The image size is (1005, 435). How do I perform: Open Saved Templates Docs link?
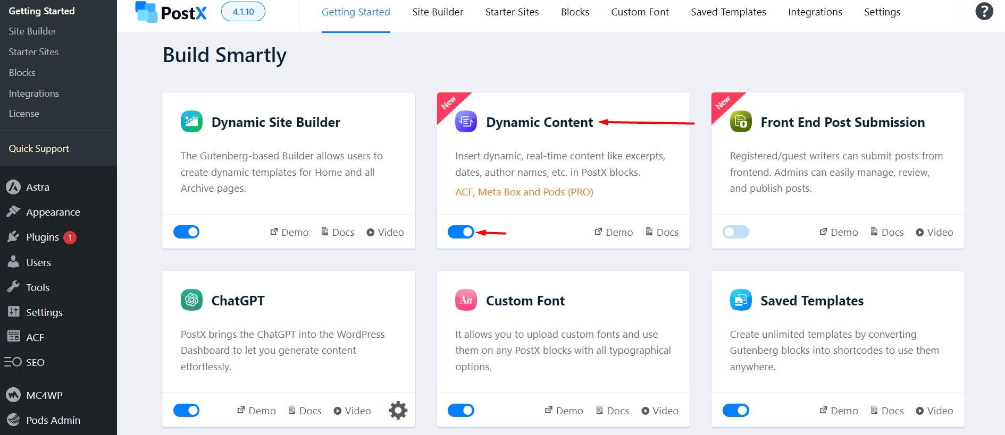click(x=887, y=411)
